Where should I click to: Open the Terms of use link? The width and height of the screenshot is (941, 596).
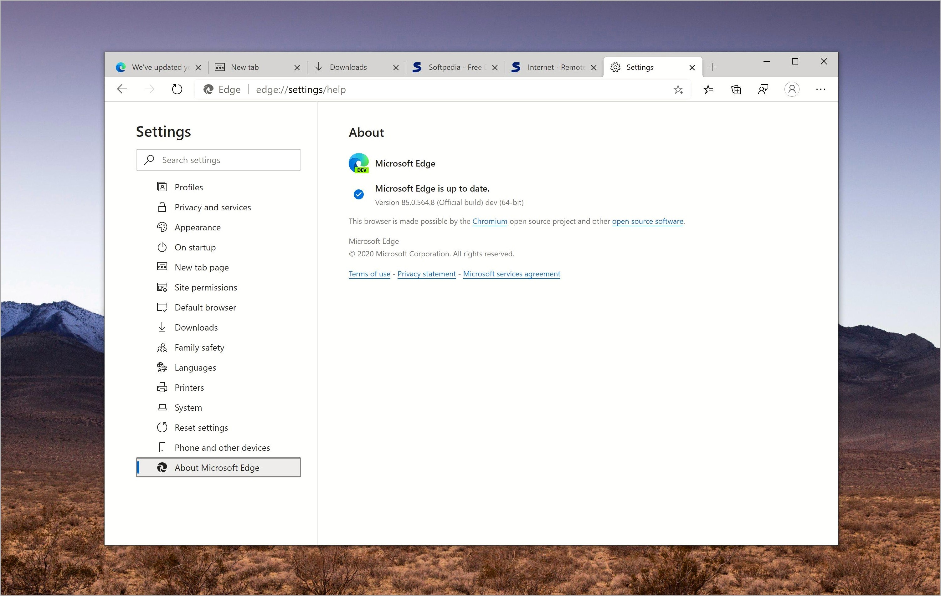(369, 274)
